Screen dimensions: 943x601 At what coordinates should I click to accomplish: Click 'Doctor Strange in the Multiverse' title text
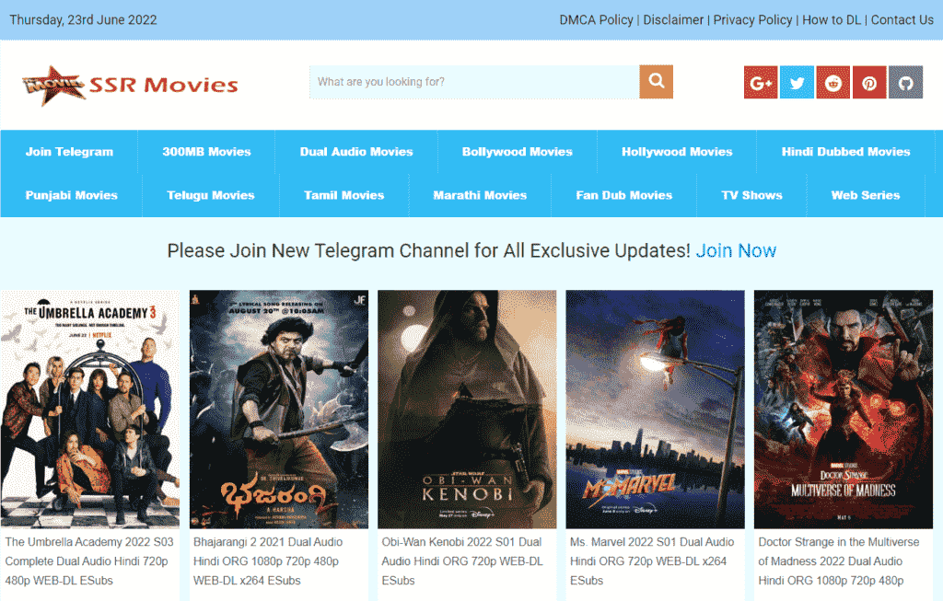click(x=839, y=542)
